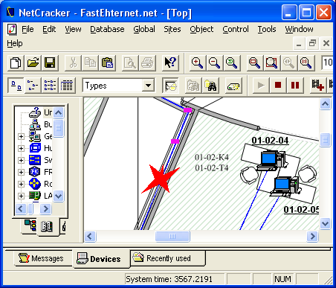Open the Database menu
The width and height of the screenshot is (336, 288).
click(107, 29)
